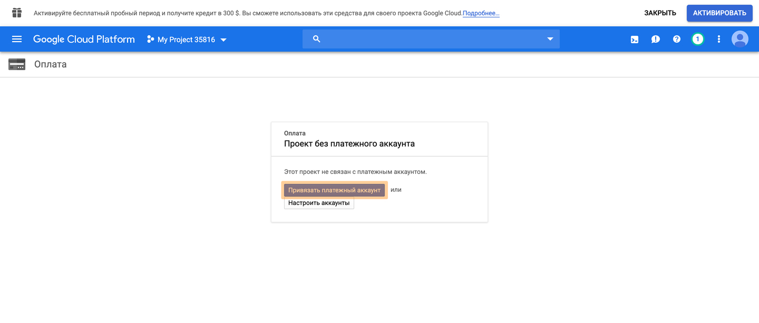Image resolution: width=759 pixels, height=323 pixels.
Task: Click the Google Cloud Platform logo
Action: (84, 39)
